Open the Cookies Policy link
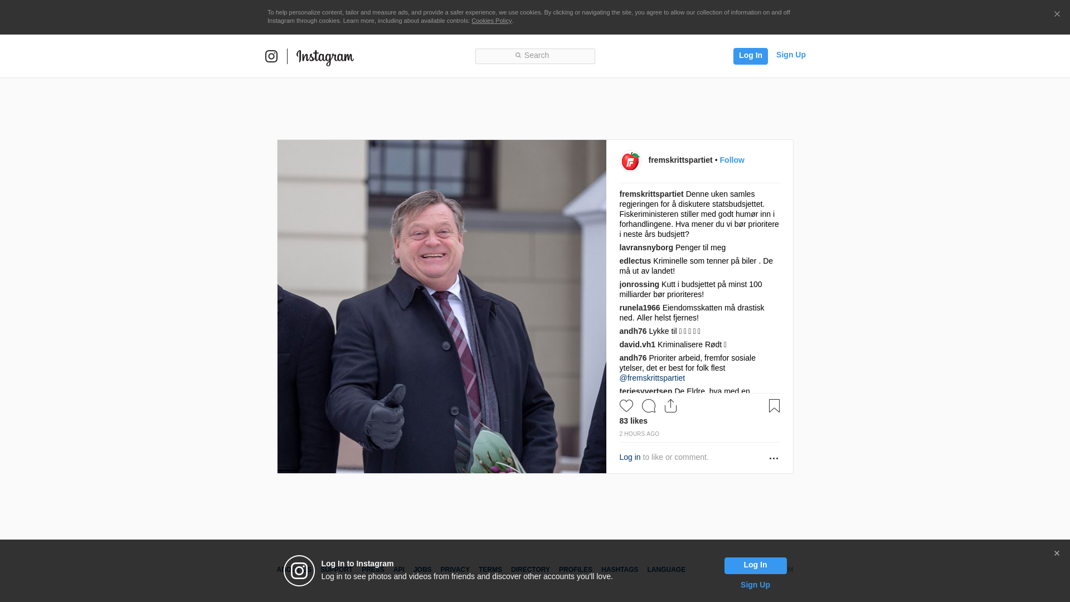1070x602 pixels. click(492, 21)
